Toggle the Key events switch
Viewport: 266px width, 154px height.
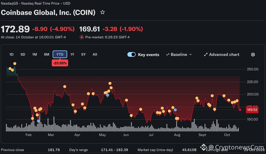[131, 54]
